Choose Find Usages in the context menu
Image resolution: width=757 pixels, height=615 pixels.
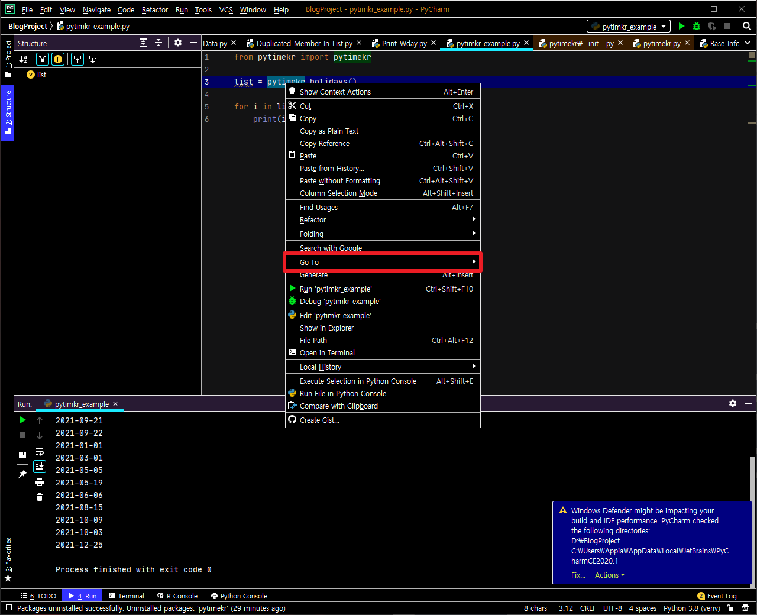[383, 207]
